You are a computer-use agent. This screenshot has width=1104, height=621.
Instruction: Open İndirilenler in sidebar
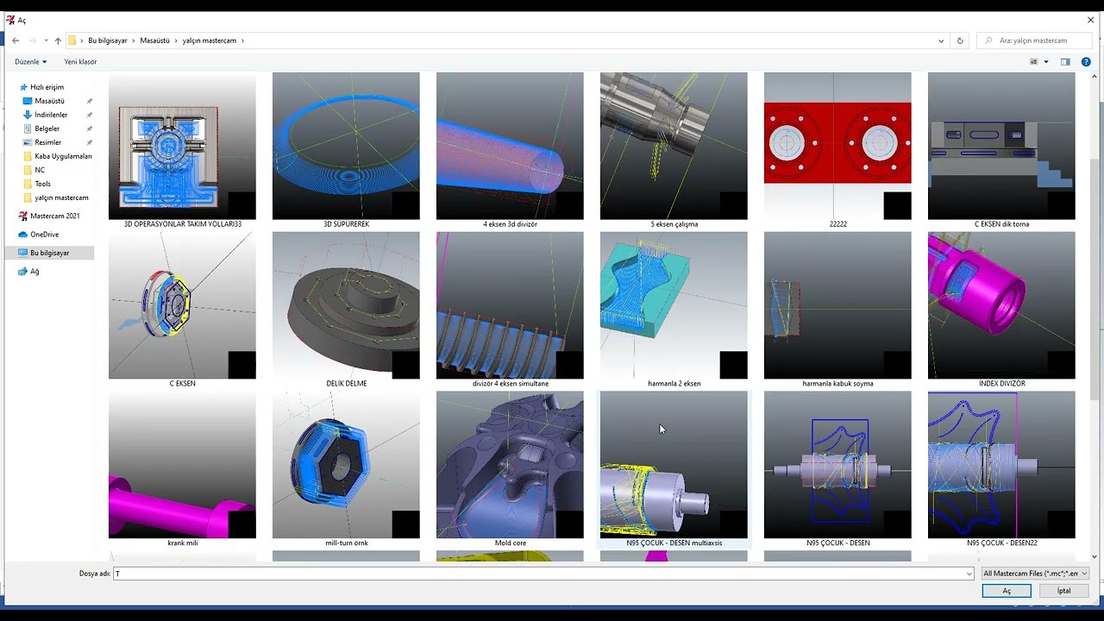(51, 115)
